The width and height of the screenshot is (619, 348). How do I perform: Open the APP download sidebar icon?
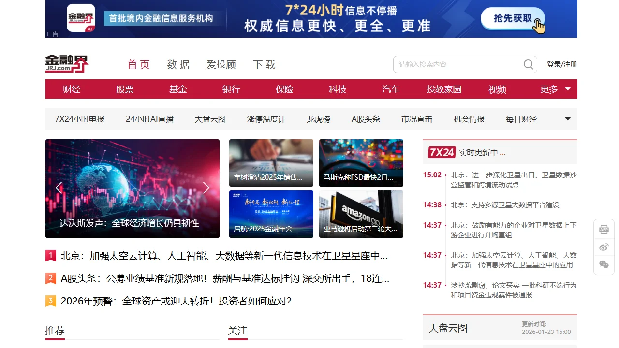[604, 230]
